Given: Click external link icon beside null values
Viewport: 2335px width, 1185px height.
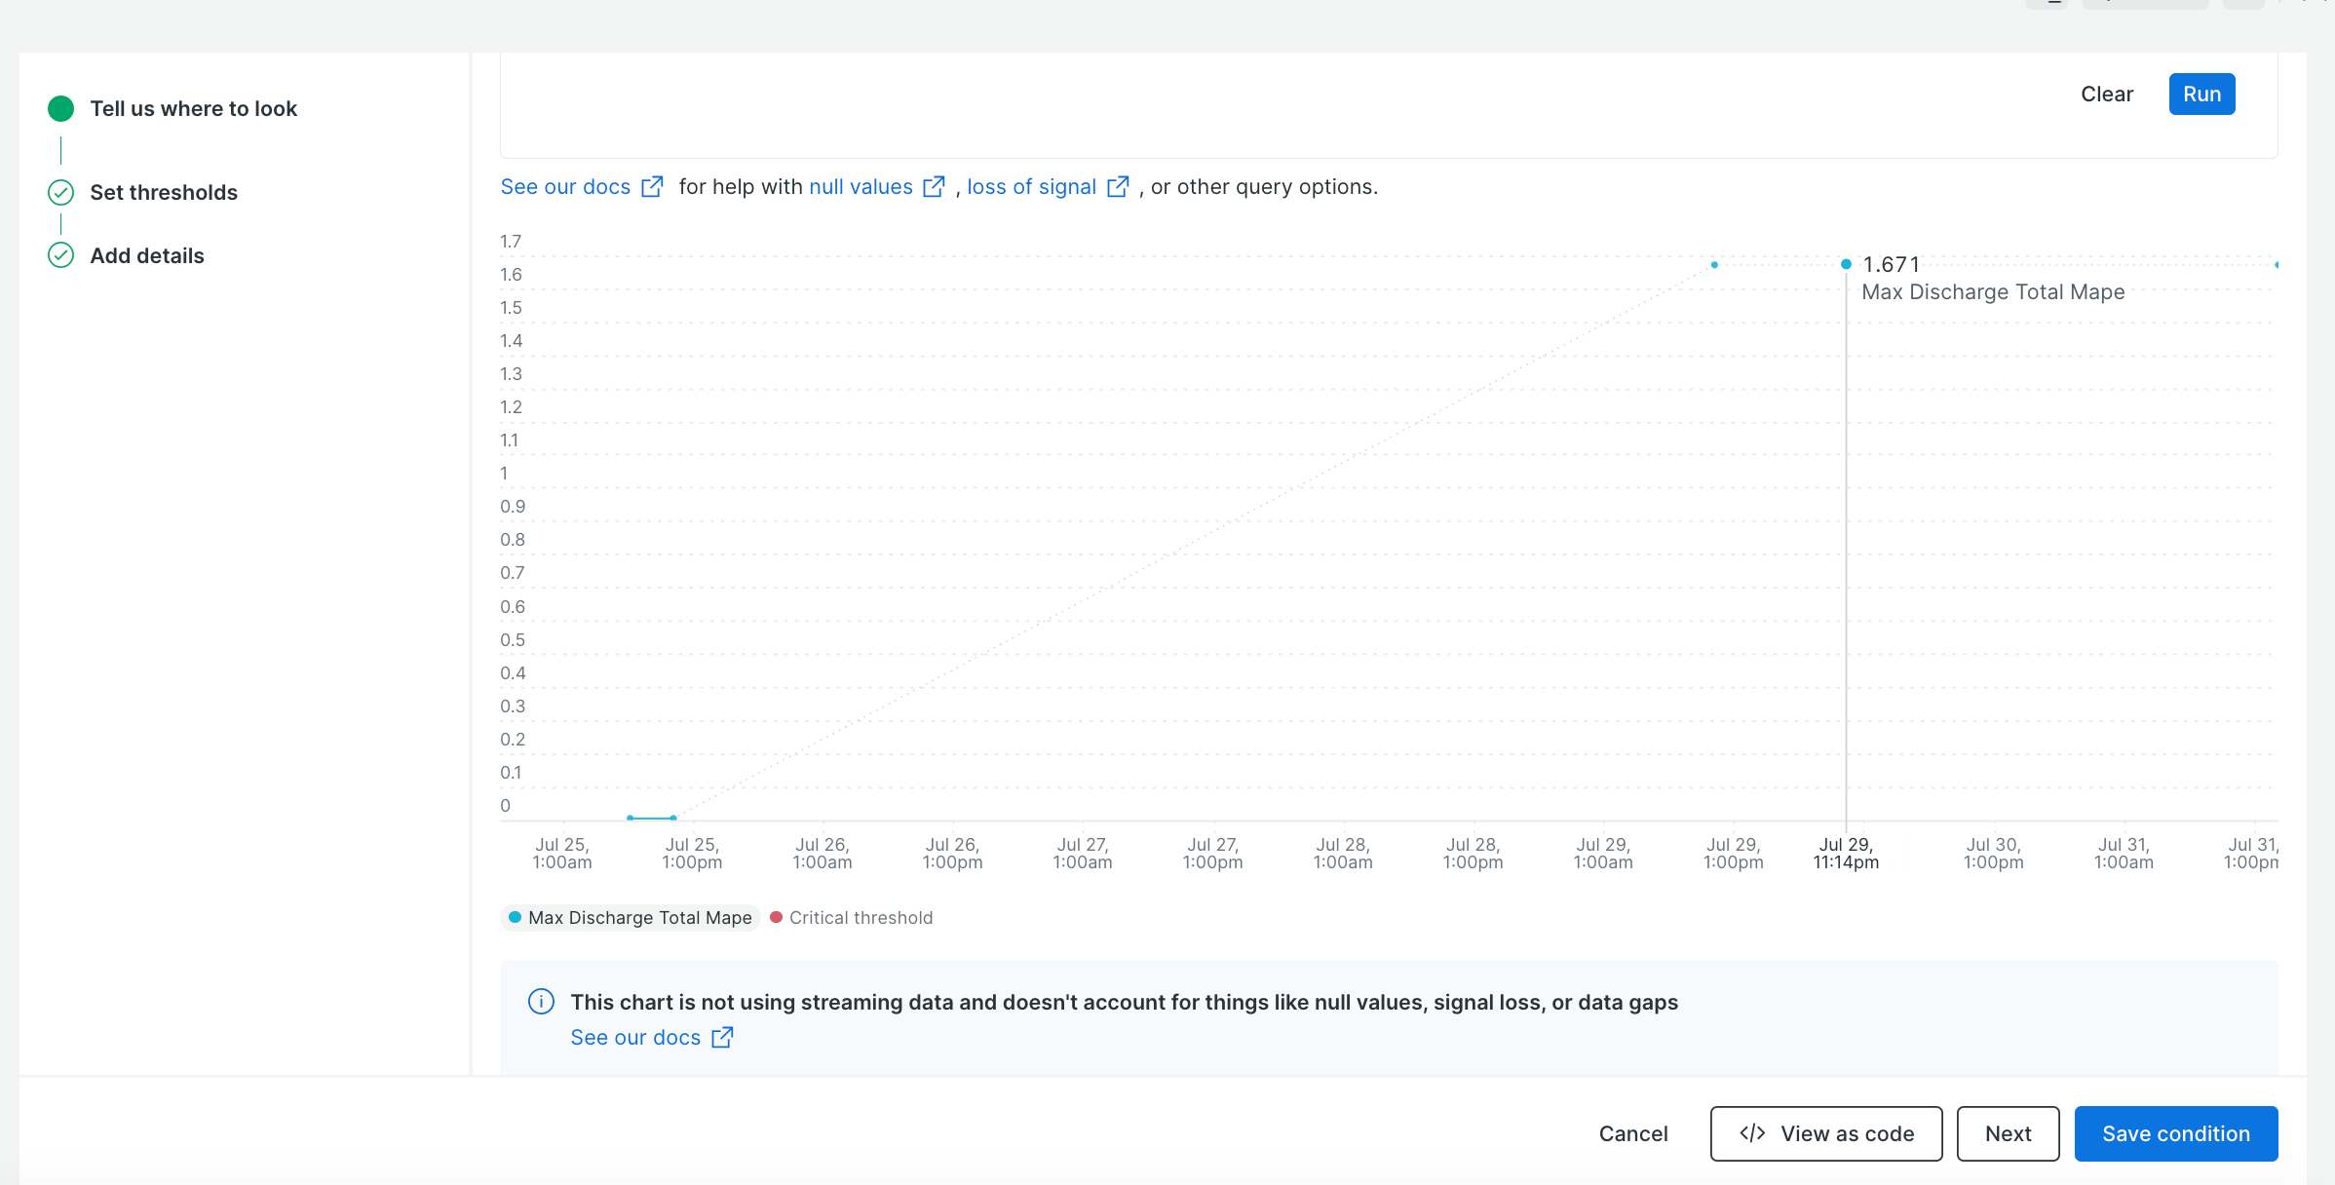Looking at the screenshot, I should pyautogui.click(x=934, y=186).
